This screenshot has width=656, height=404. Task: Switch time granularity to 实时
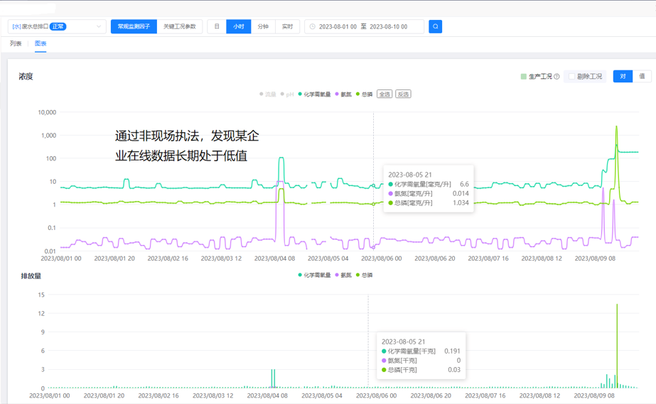point(287,26)
